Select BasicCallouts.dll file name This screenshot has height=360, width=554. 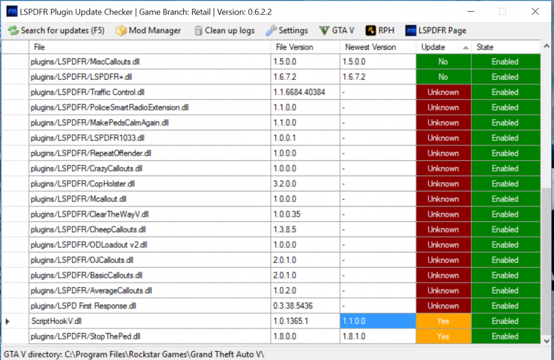pyautogui.click(x=86, y=275)
